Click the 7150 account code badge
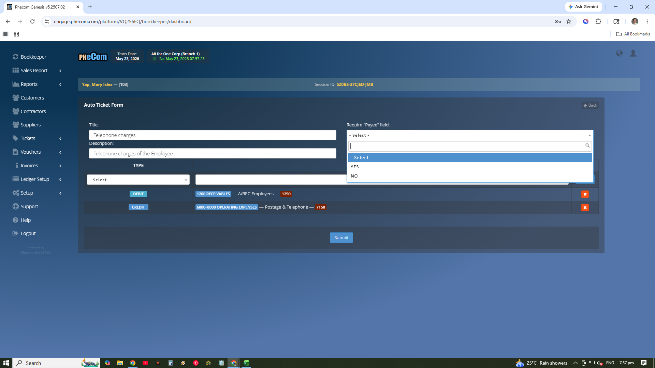The height and width of the screenshot is (368, 655). point(320,207)
